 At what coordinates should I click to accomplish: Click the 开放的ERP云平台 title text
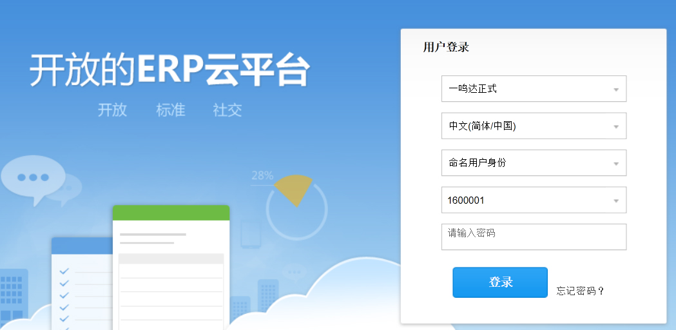click(170, 70)
